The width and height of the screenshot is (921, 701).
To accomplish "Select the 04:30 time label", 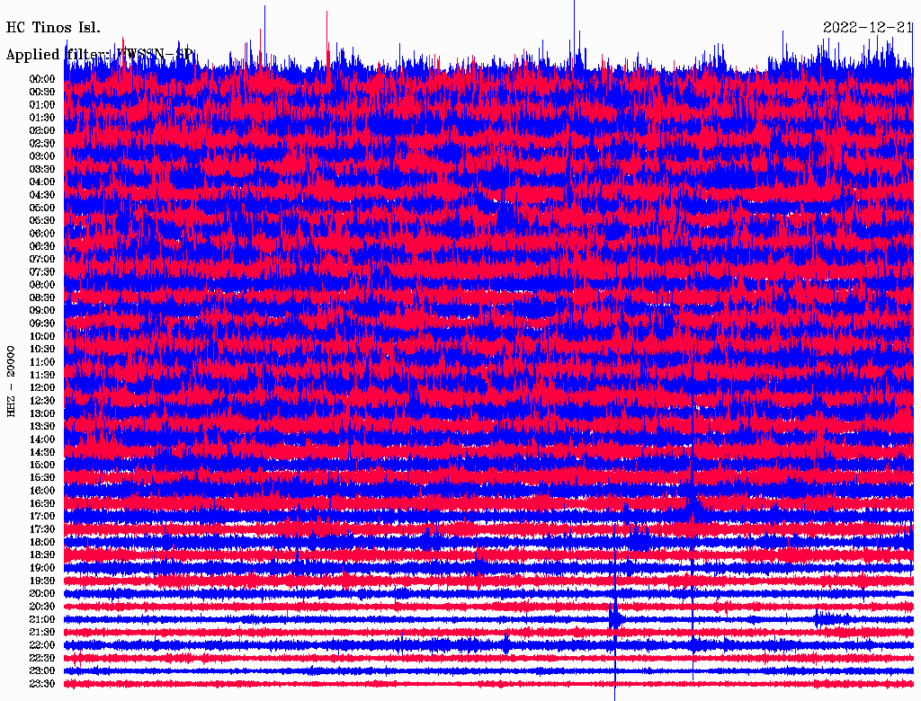I will point(42,195).
